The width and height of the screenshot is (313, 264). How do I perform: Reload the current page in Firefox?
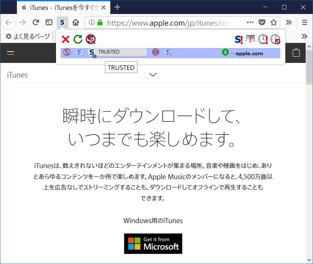tap(36, 22)
